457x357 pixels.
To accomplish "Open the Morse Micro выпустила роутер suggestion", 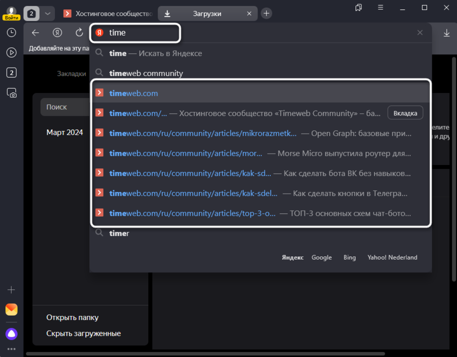I will click(260, 153).
